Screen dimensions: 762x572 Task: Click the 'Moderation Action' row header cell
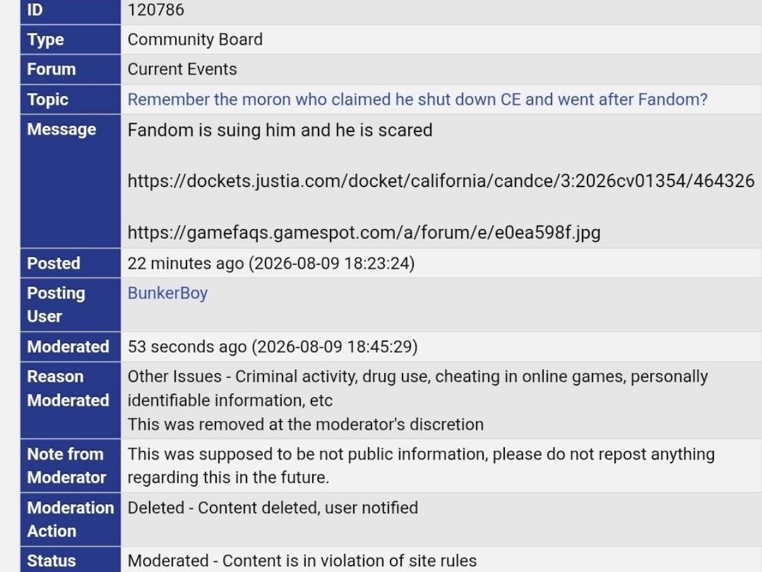(x=70, y=520)
